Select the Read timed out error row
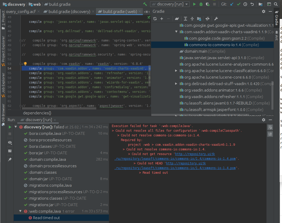This screenshot has height=223, width=282. [61, 218]
